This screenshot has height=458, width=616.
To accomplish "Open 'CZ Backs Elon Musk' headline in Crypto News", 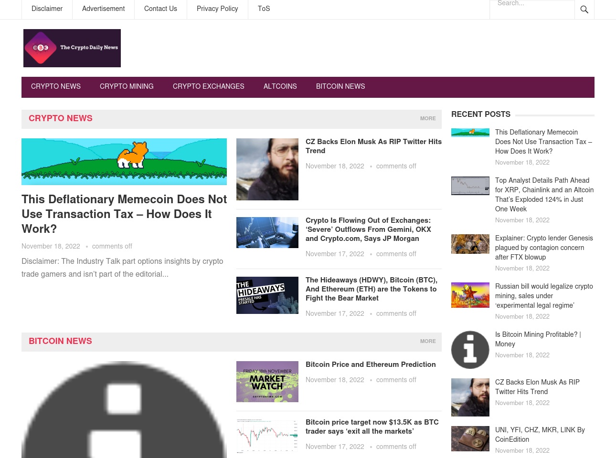I will 373,146.
